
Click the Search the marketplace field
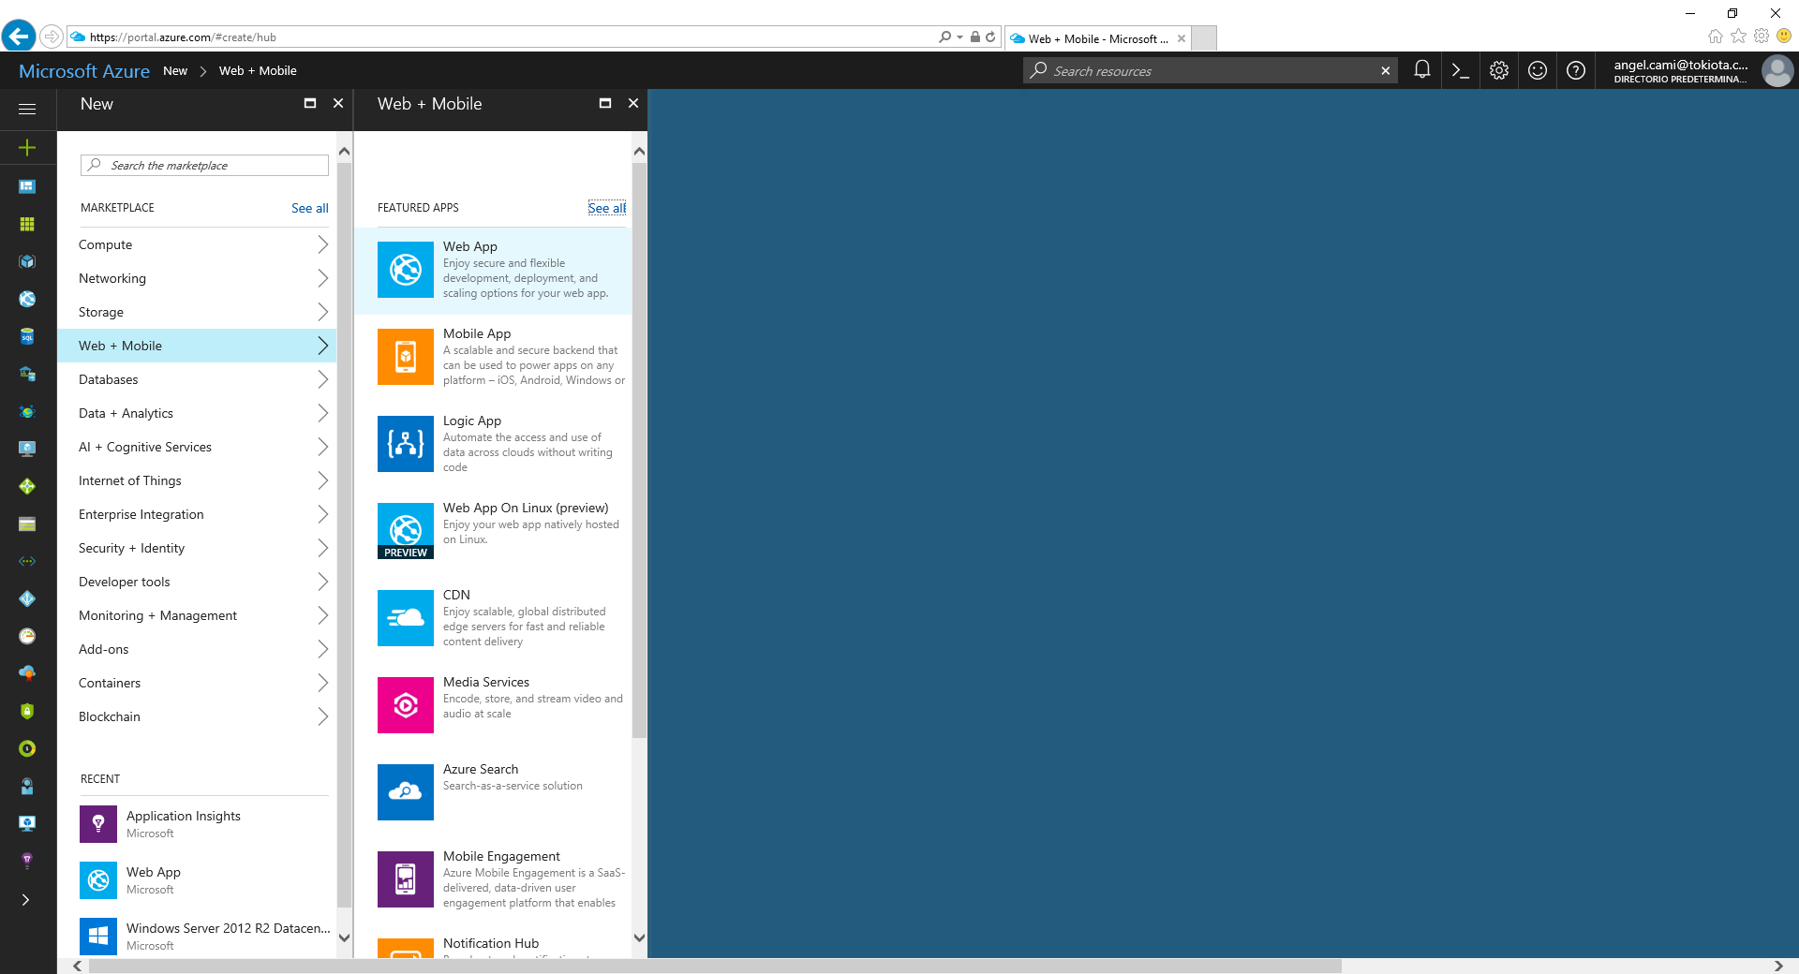[216, 166]
